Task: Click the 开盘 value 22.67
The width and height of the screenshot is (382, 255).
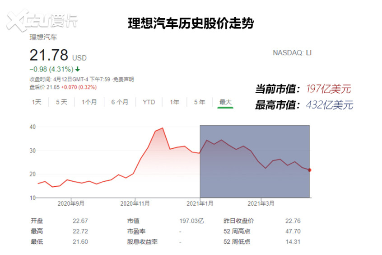Action: coord(80,221)
